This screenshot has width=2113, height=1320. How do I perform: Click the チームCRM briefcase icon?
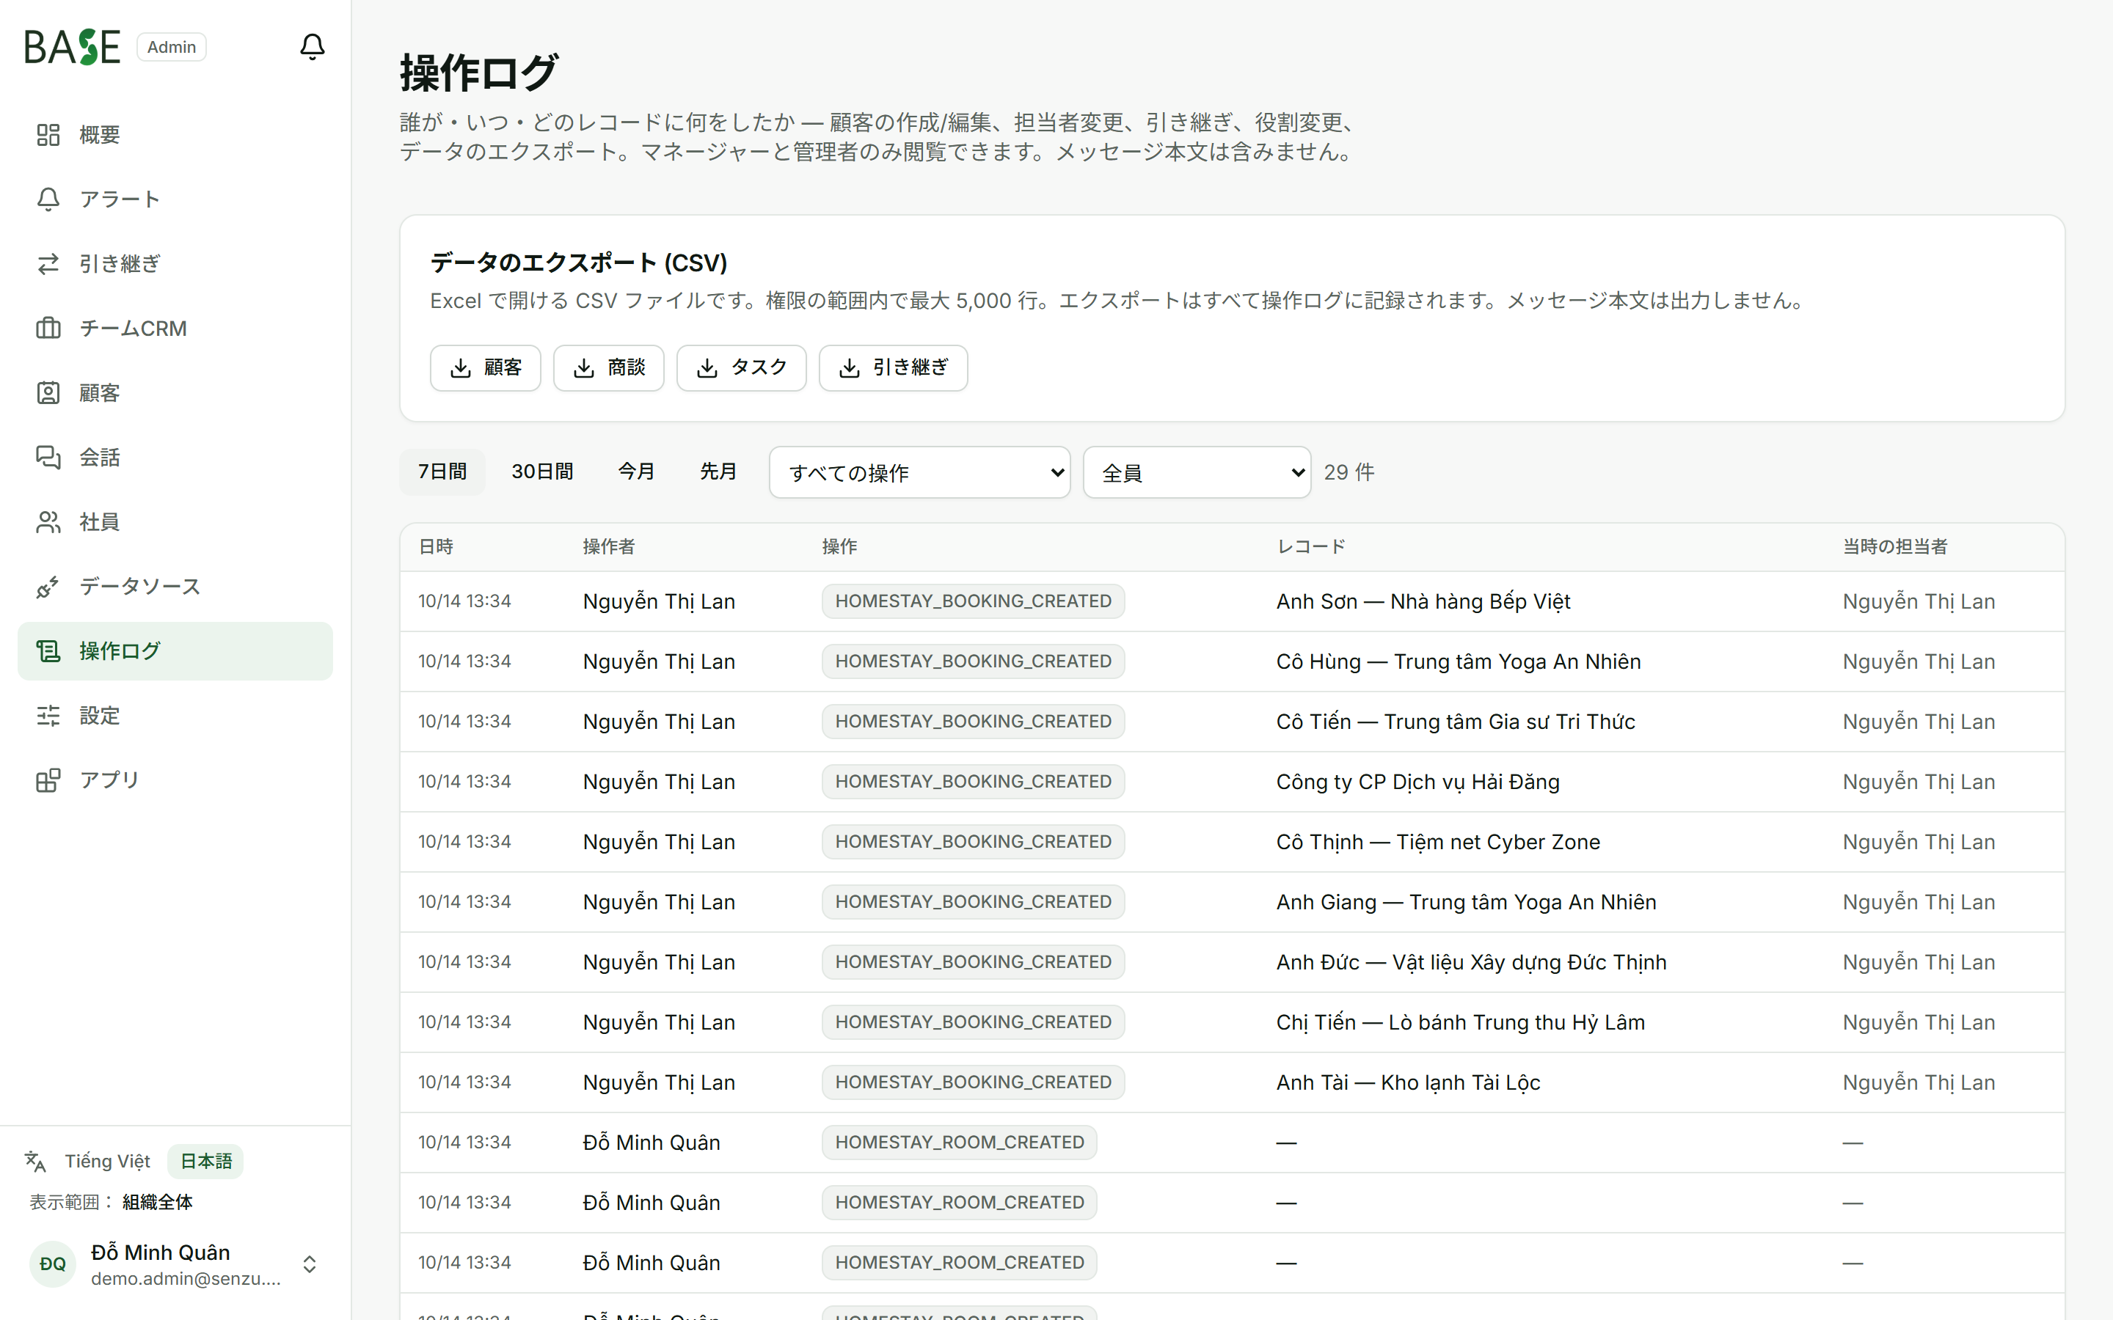pyautogui.click(x=48, y=329)
